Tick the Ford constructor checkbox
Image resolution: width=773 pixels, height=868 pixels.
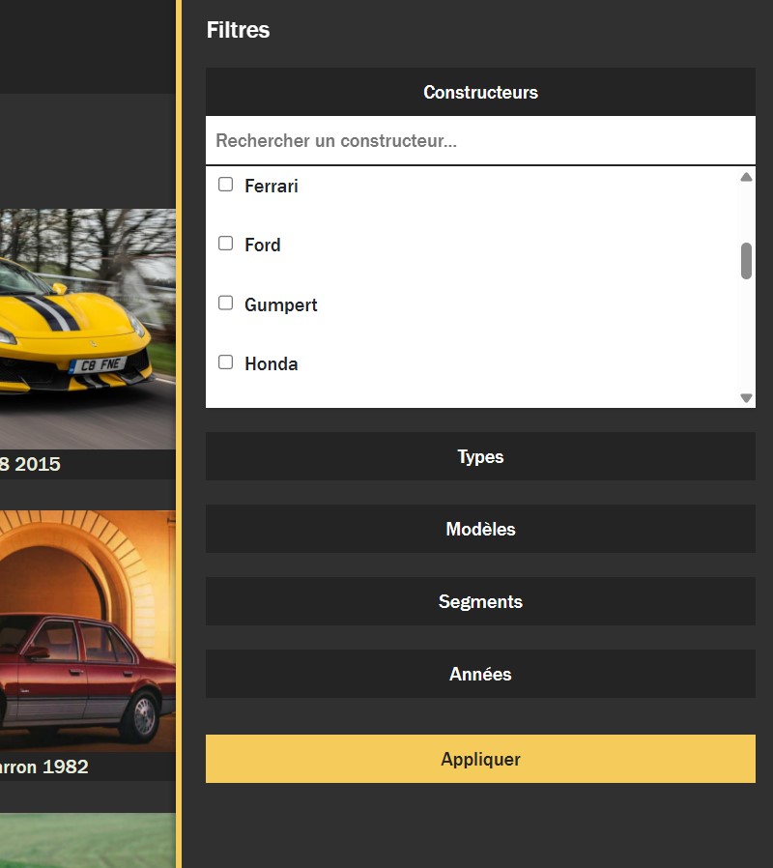point(226,244)
